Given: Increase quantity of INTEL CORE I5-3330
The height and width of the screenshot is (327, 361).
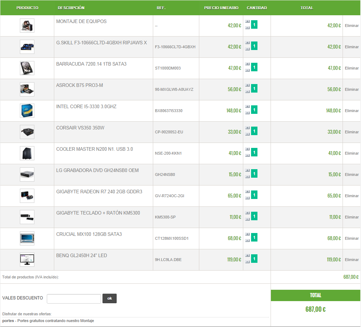Looking at the screenshot, I should pyautogui.click(x=247, y=107).
